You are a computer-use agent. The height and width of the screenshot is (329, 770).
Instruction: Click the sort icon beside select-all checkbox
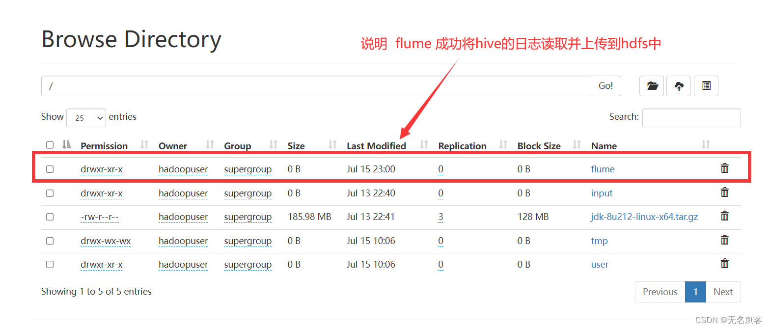67,145
